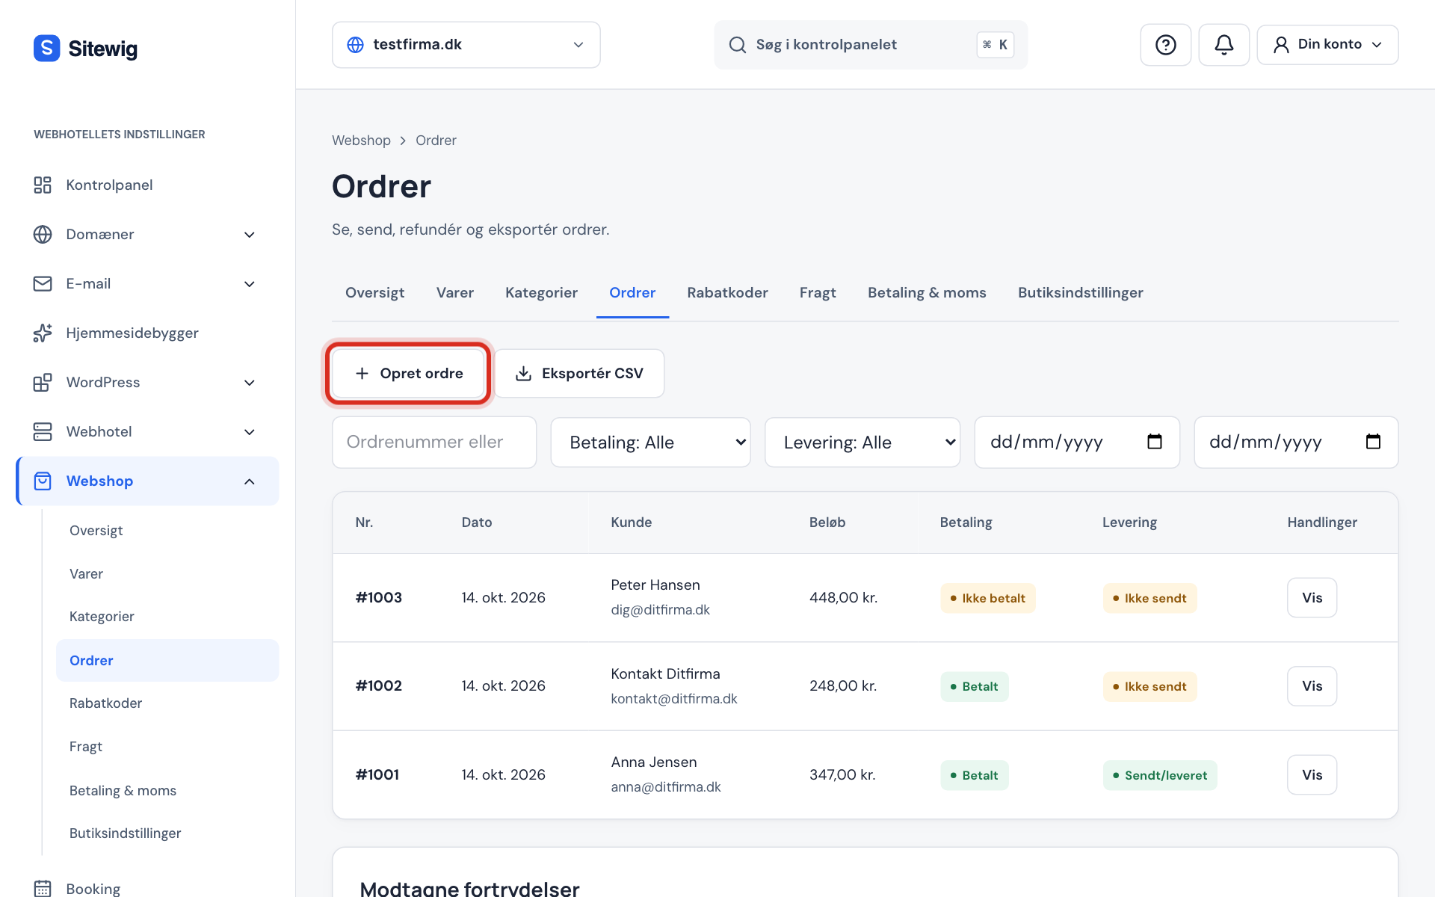The width and height of the screenshot is (1435, 897).
Task: Click the Sitewig logo icon
Action: pos(46,48)
